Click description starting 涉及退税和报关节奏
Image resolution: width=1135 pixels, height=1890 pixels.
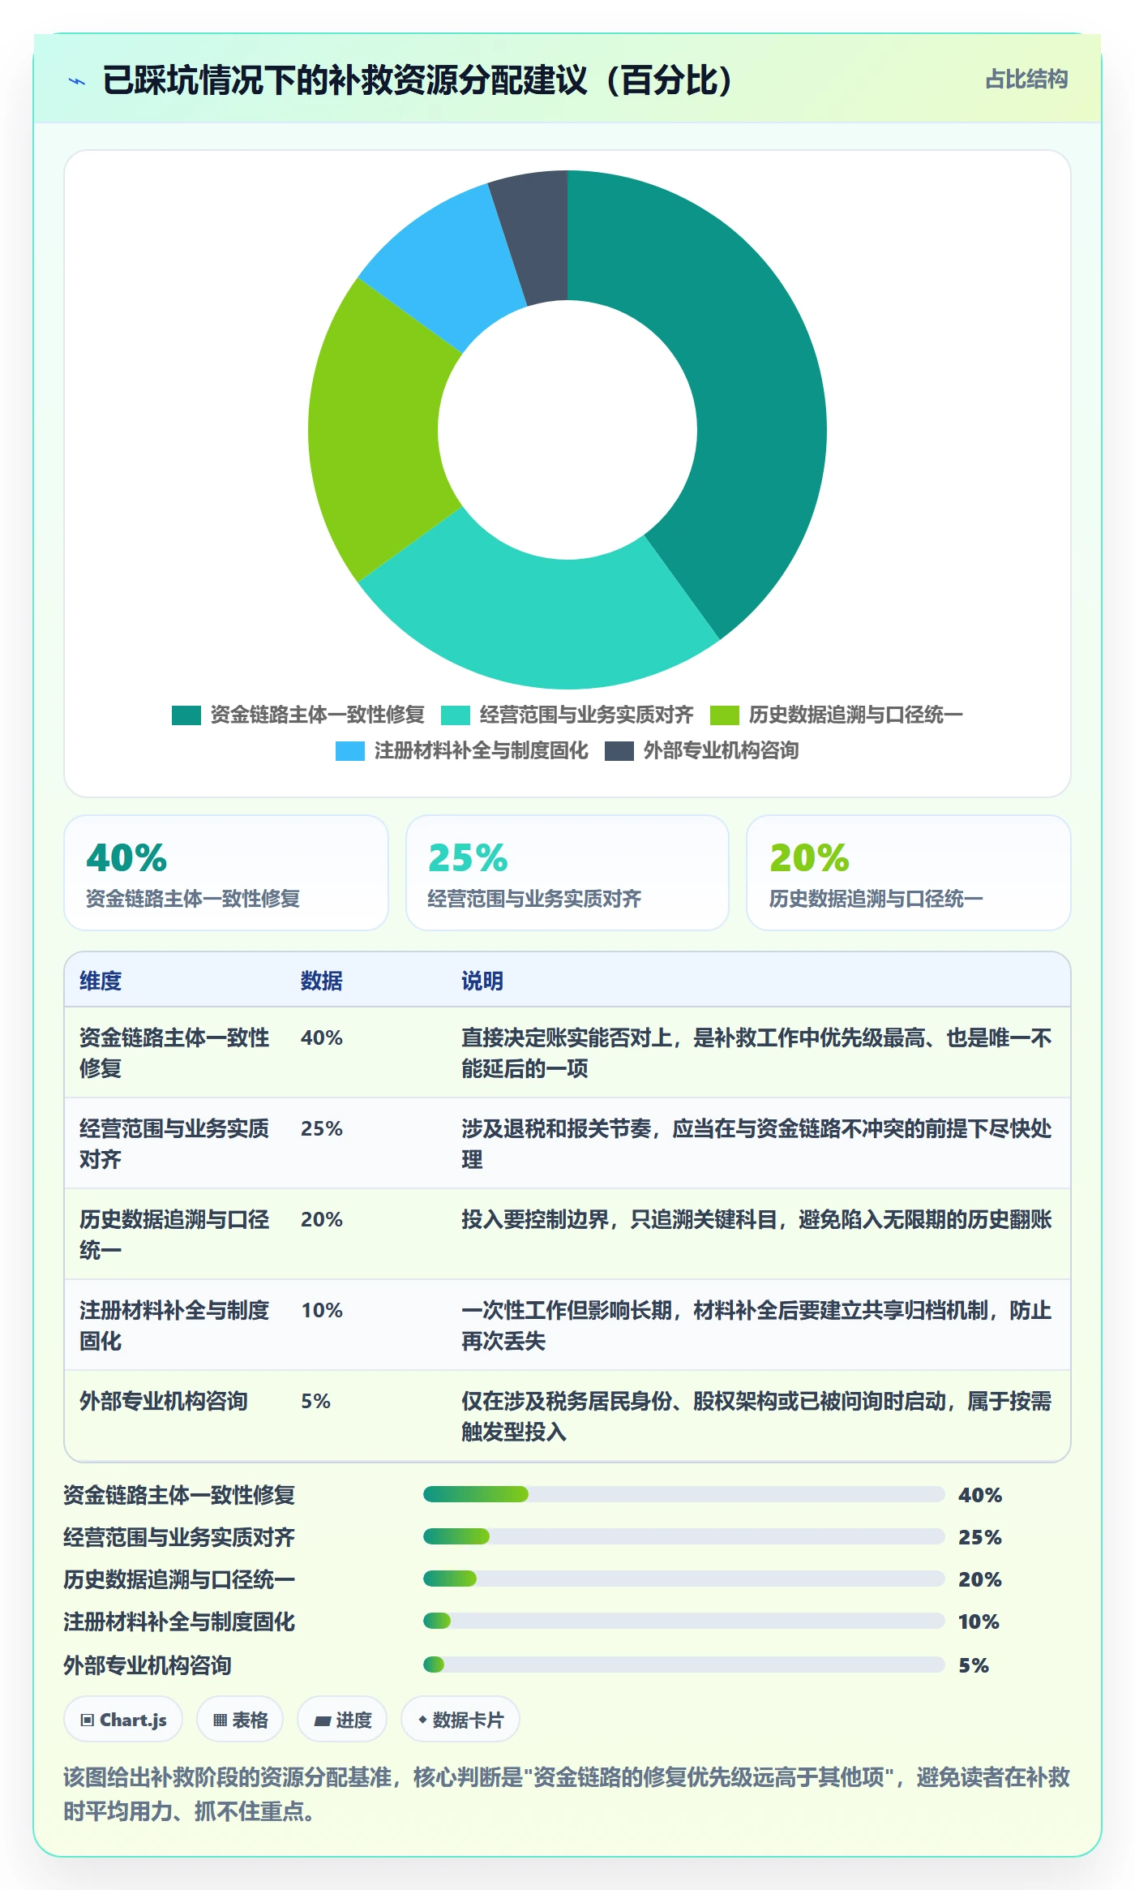click(756, 1144)
